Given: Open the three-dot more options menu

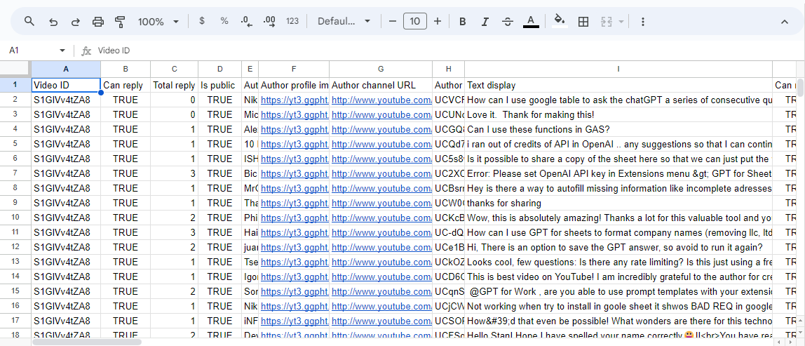Looking at the screenshot, I should click(643, 22).
